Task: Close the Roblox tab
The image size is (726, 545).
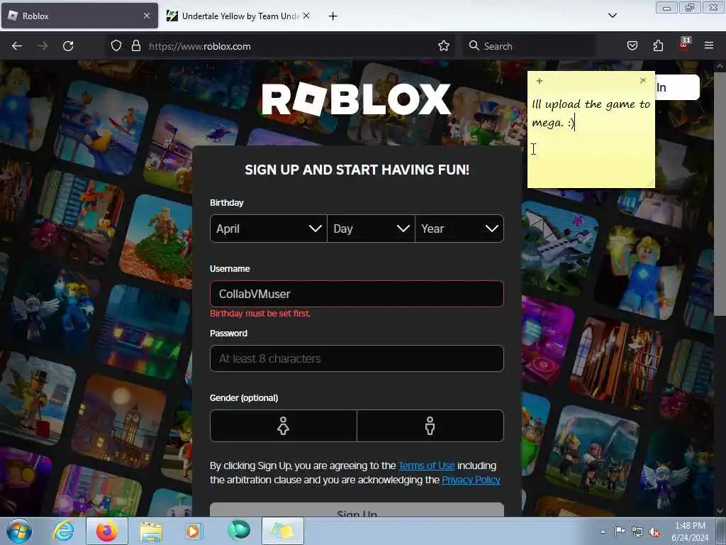Action: coord(147,16)
